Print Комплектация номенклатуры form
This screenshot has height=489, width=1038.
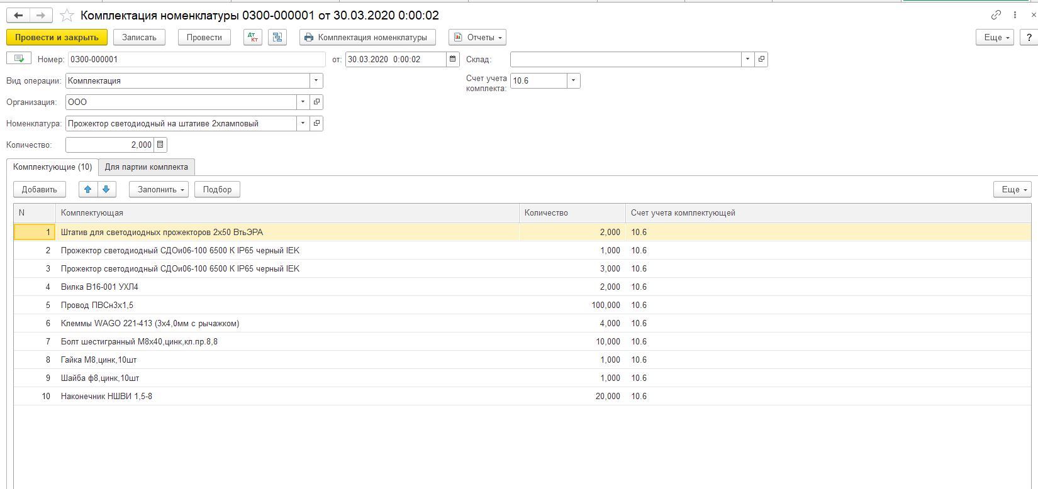pos(367,38)
